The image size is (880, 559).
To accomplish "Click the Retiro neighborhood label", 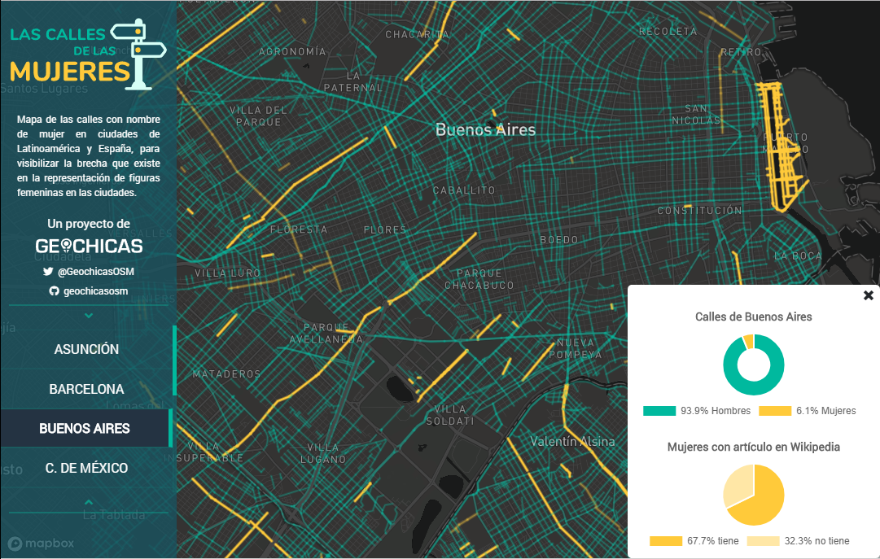I will pos(741,52).
